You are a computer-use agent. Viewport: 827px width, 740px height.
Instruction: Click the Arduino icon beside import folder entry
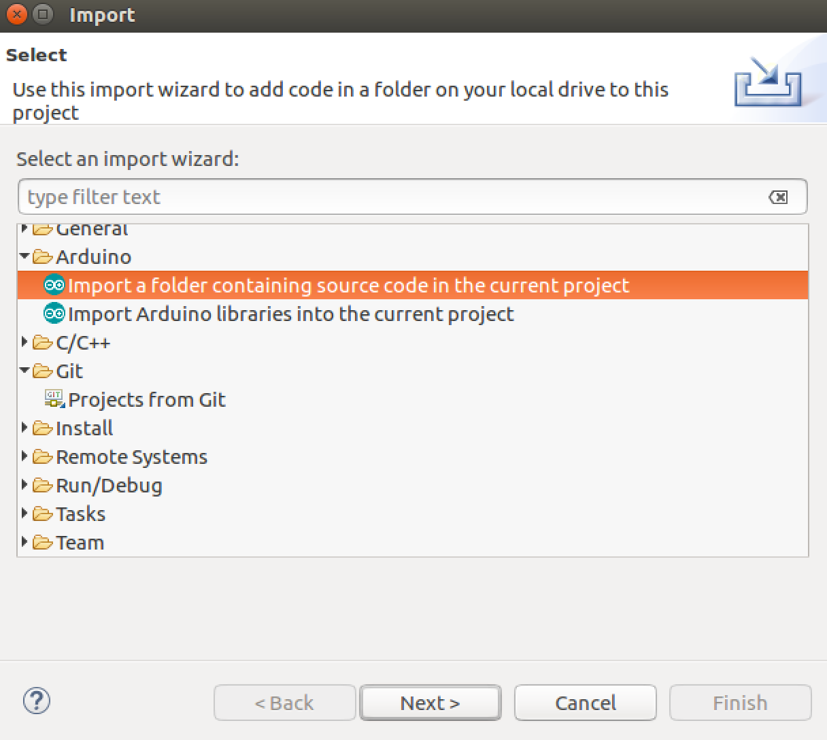click(54, 285)
